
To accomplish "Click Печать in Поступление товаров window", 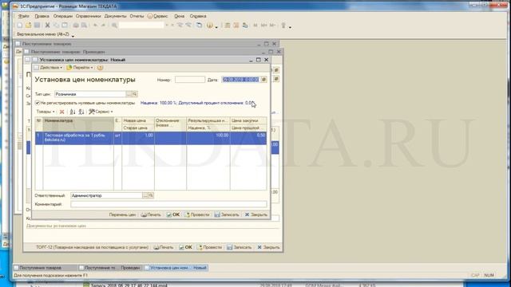I will tap(164, 247).
